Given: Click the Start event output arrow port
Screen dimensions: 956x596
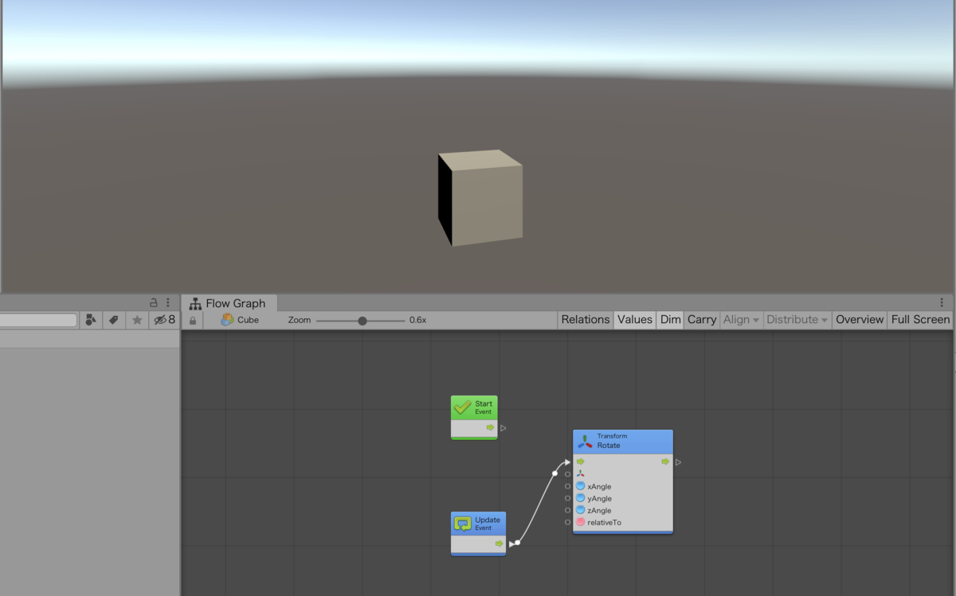Looking at the screenshot, I should click(490, 428).
